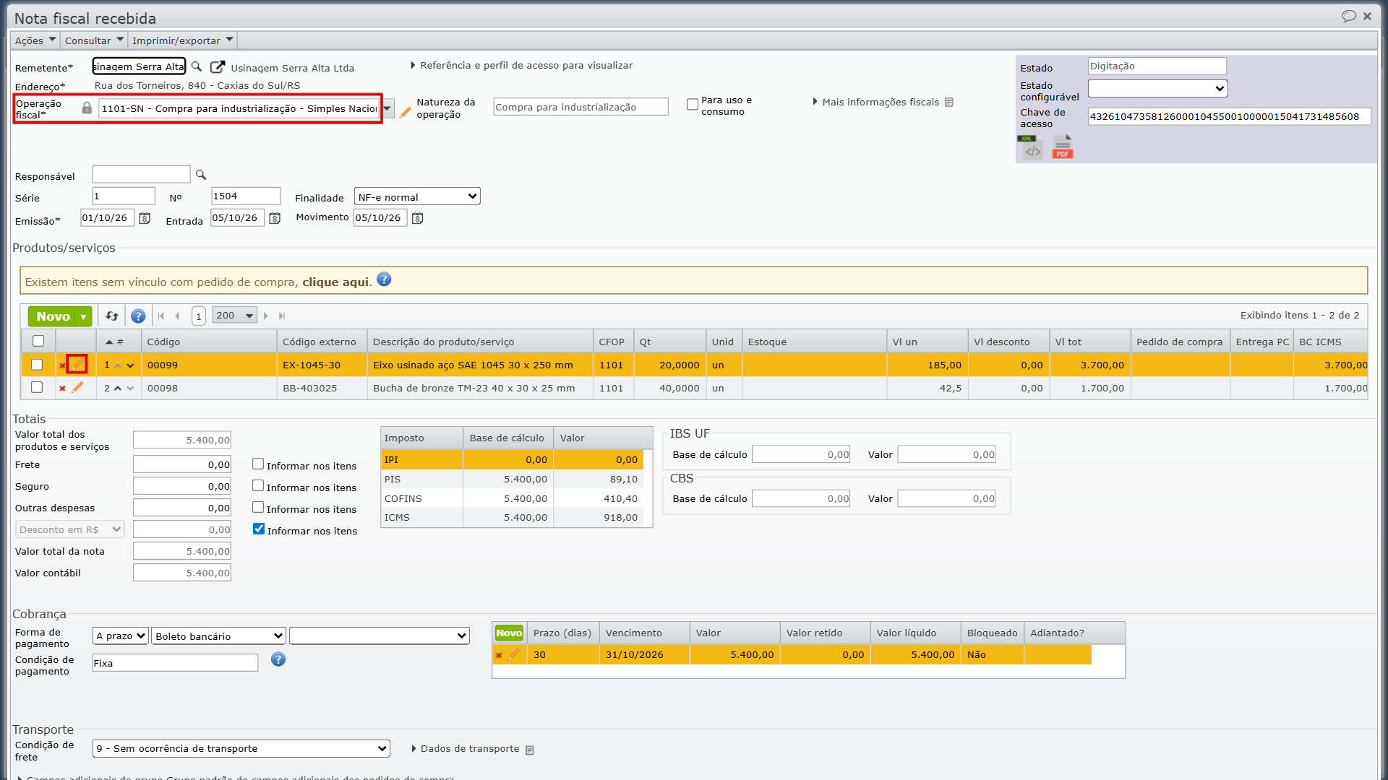Open the Movimento calendar picker
This screenshot has height=780, width=1388.
coord(417,218)
